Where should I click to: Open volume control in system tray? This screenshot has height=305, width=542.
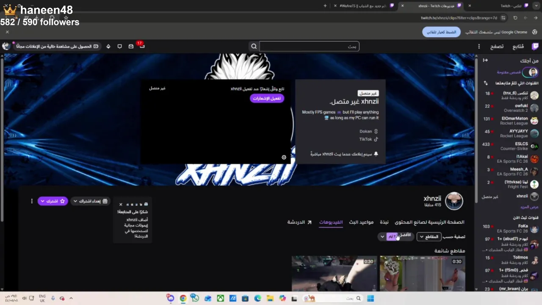pyautogui.click(x=24, y=298)
